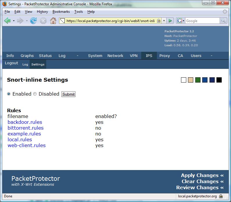The width and height of the screenshot is (231, 202).
Task: Click the throbber activity icon
Action: point(225,12)
